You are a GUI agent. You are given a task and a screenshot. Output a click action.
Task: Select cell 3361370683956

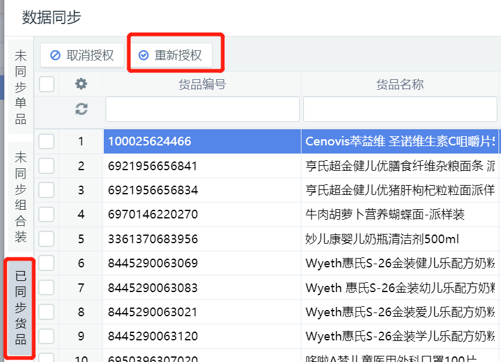(202, 239)
